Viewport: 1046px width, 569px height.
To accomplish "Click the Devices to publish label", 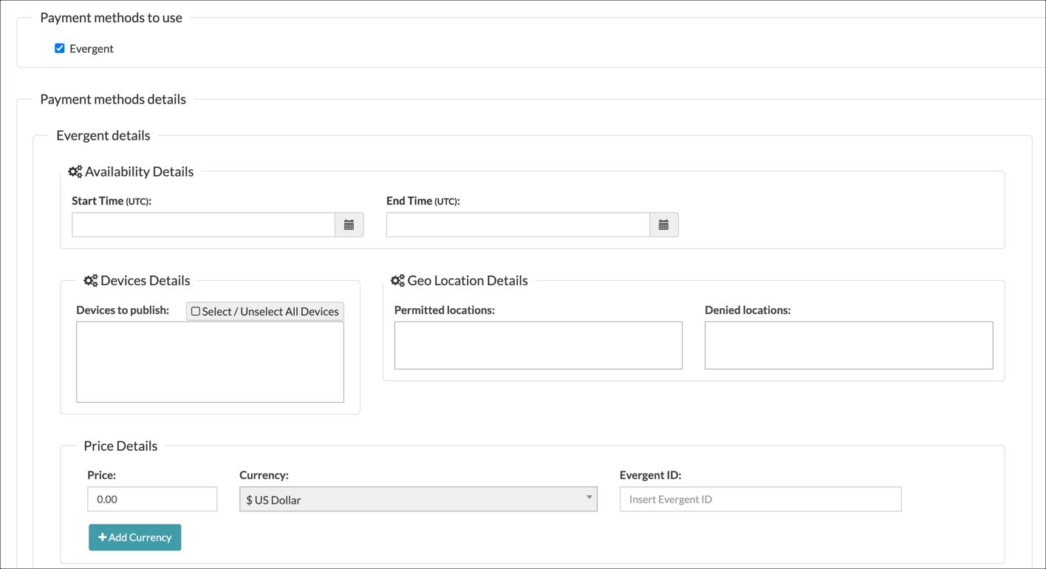I will pos(123,310).
